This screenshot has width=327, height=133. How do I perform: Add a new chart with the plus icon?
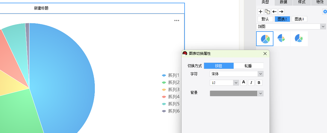(261, 12)
